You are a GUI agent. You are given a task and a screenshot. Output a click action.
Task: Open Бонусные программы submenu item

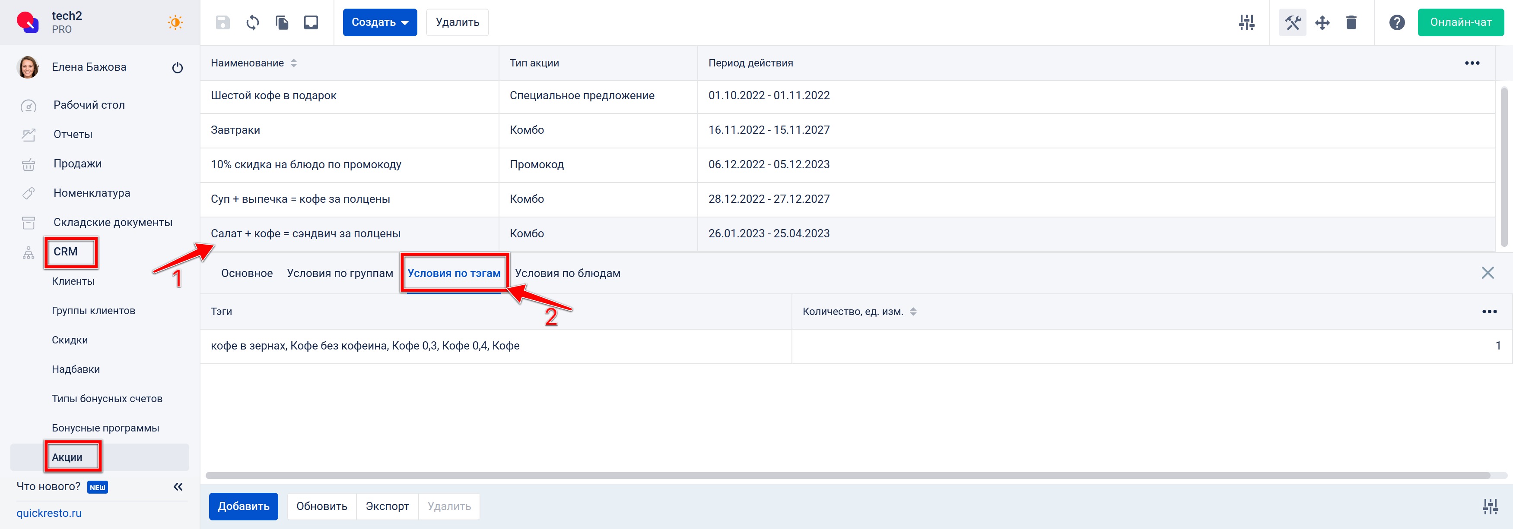pyautogui.click(x=105, y=428)
